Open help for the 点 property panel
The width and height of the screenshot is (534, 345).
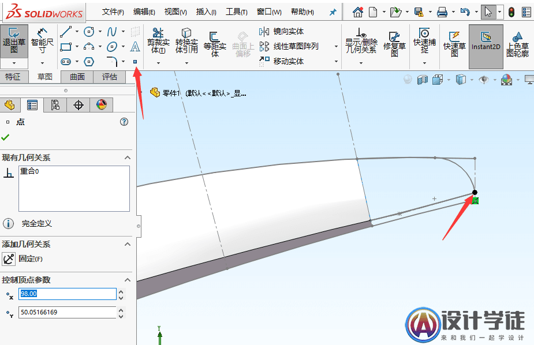[x=124, y=122]
